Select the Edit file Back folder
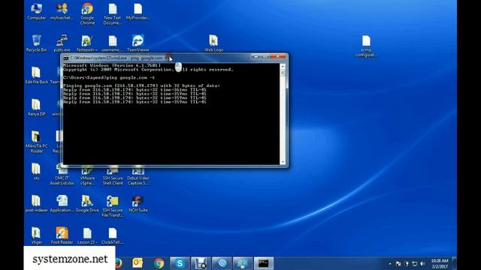481x270 pixels. [37, 75]
